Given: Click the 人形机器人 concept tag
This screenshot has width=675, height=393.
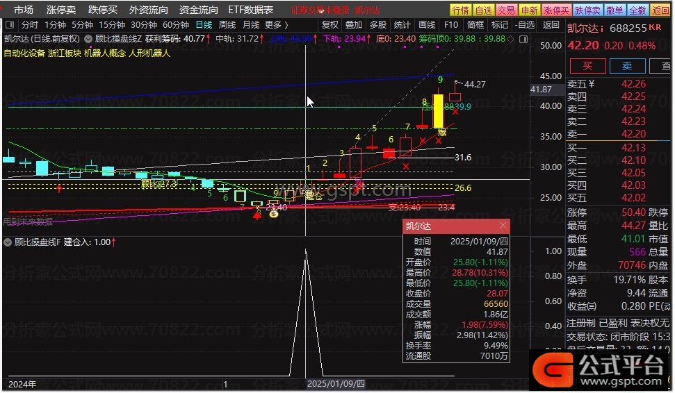Looking at the screenshot, I should click(149, 53).
